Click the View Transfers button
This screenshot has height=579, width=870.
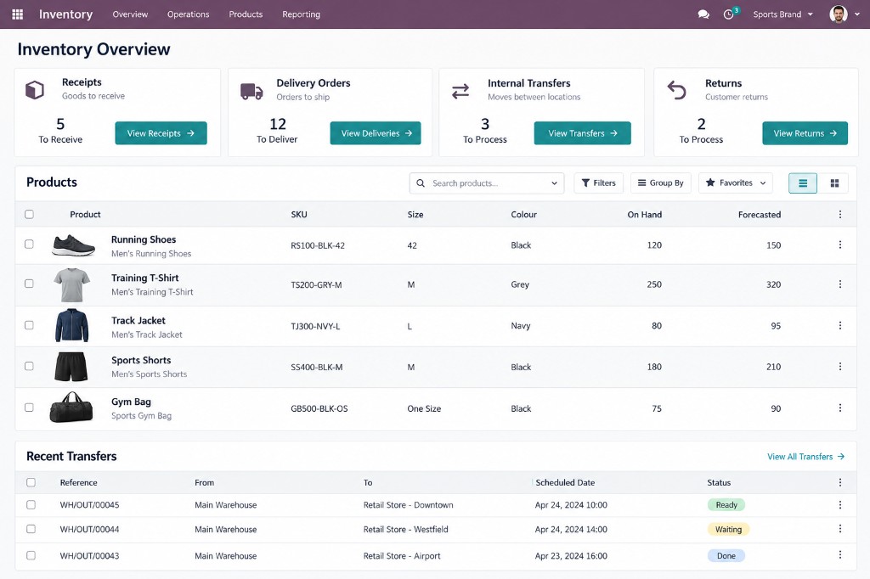pos(583,133)
